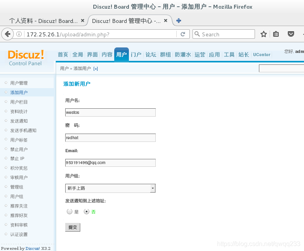
Task: Click the admin panel search input at top right
Action: point(281,68)
